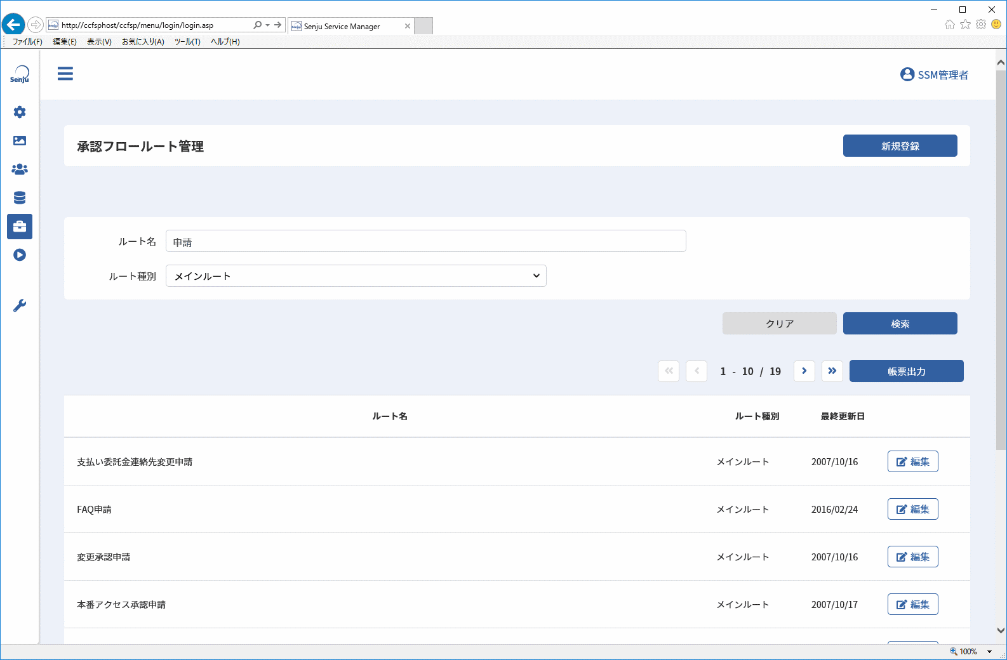The height and width of the screenshot is (660, 1007).
Task: Click the 新規登録 button
Action: [900, 146]
